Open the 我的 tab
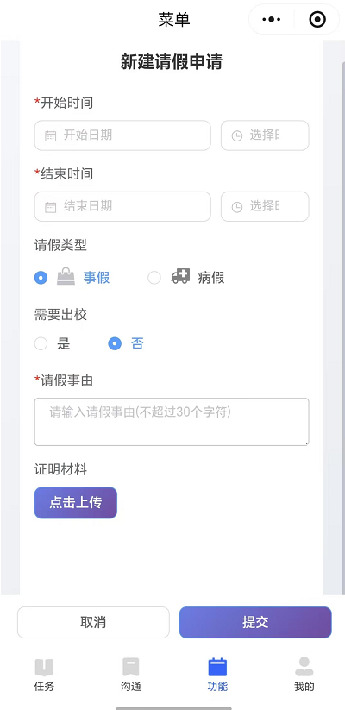The width and height of the screenshot is (345, 710). point(304,675)
